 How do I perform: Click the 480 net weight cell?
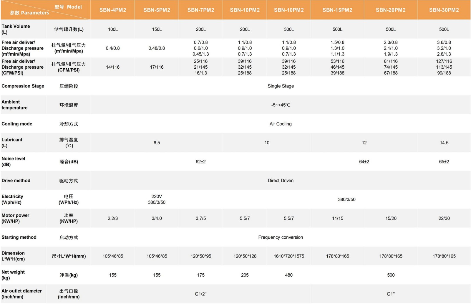coord(289,275)
